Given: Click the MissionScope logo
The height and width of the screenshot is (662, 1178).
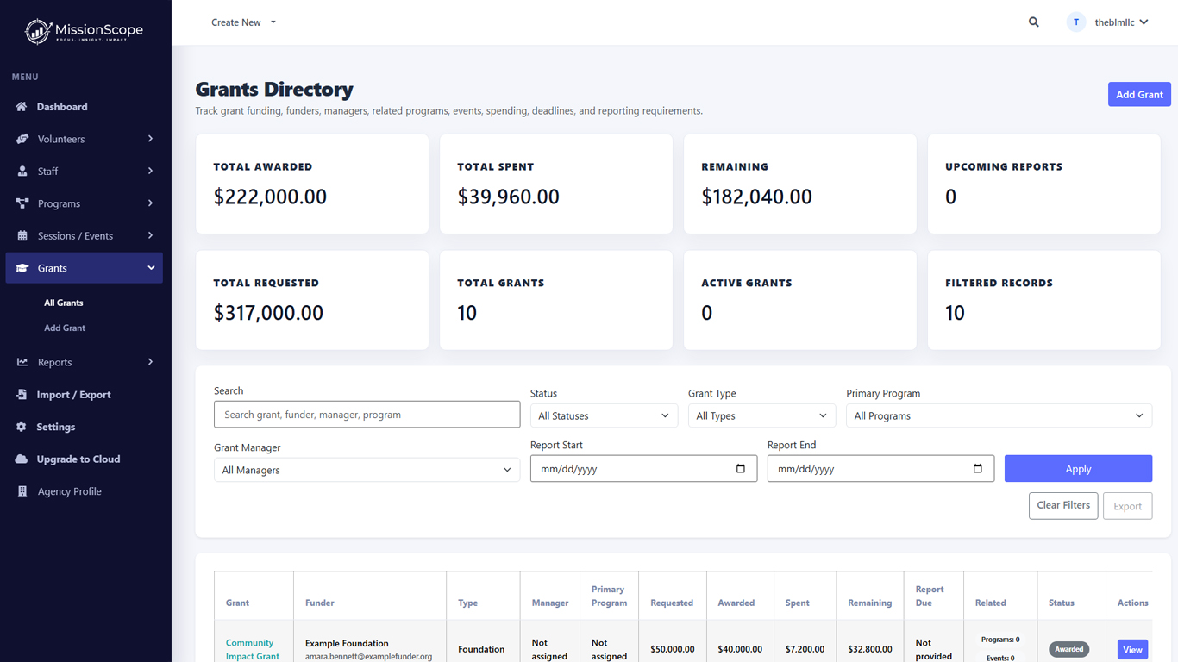Looking at the screenshot, I should (x=85, y=31).
